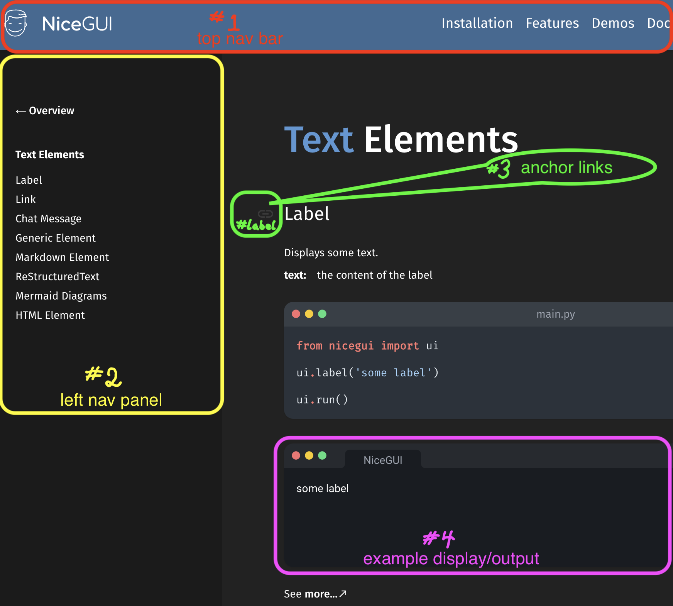Click the NiceGUI face logo icon
Screen dimensions: 673x606
tap(16, 23)
